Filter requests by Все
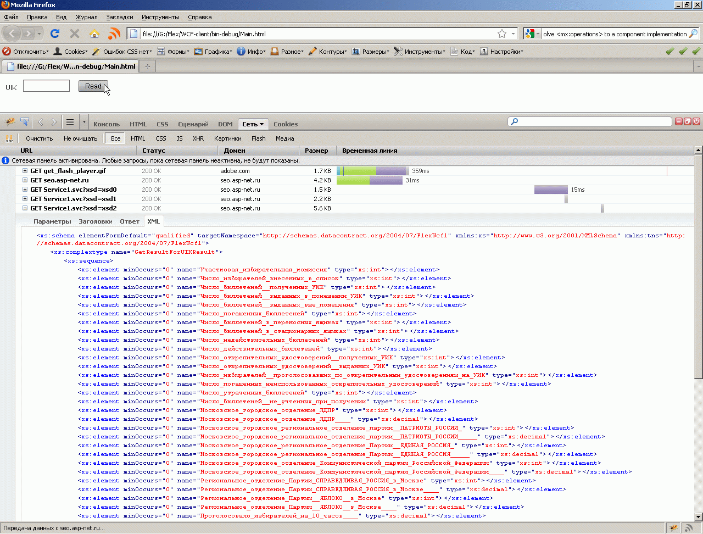The width and height of the screenshot is (703, 534). (115, 138)
